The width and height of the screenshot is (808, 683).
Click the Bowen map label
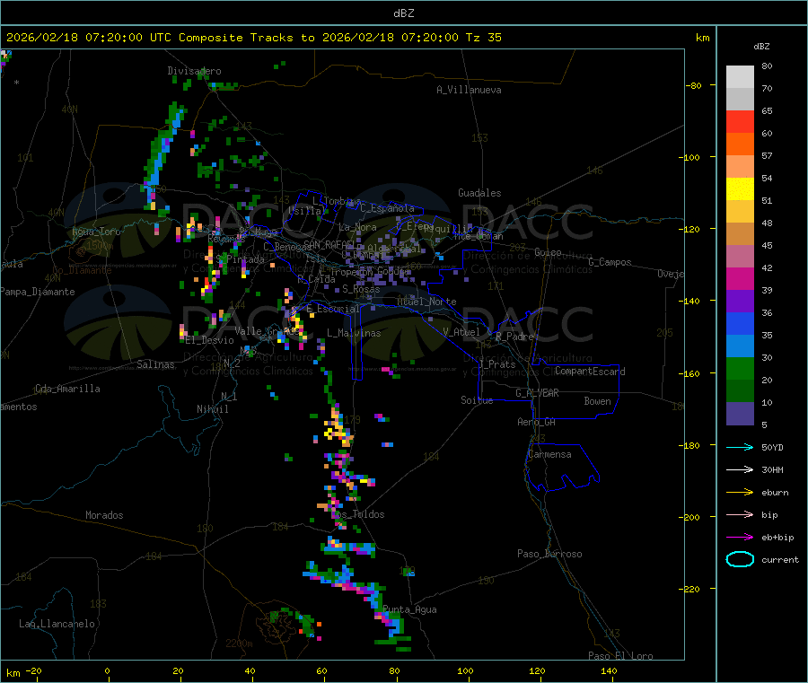(x=597, y=400)
